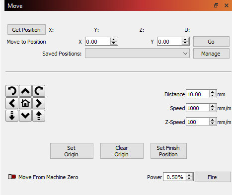
Task: Click Clear Origin button
Action: pos(122,151)
